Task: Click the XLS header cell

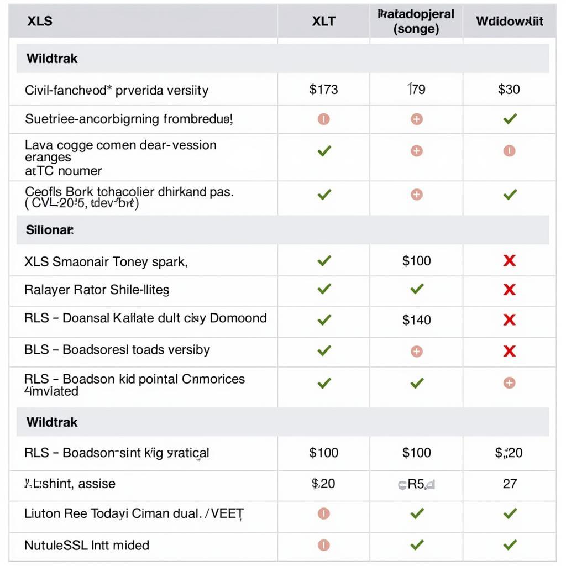Action: click(x=40, y=22)
